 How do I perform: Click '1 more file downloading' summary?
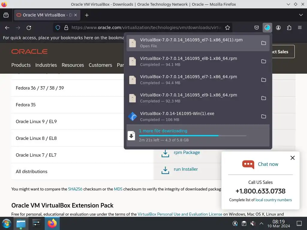[x=163, y=131]
